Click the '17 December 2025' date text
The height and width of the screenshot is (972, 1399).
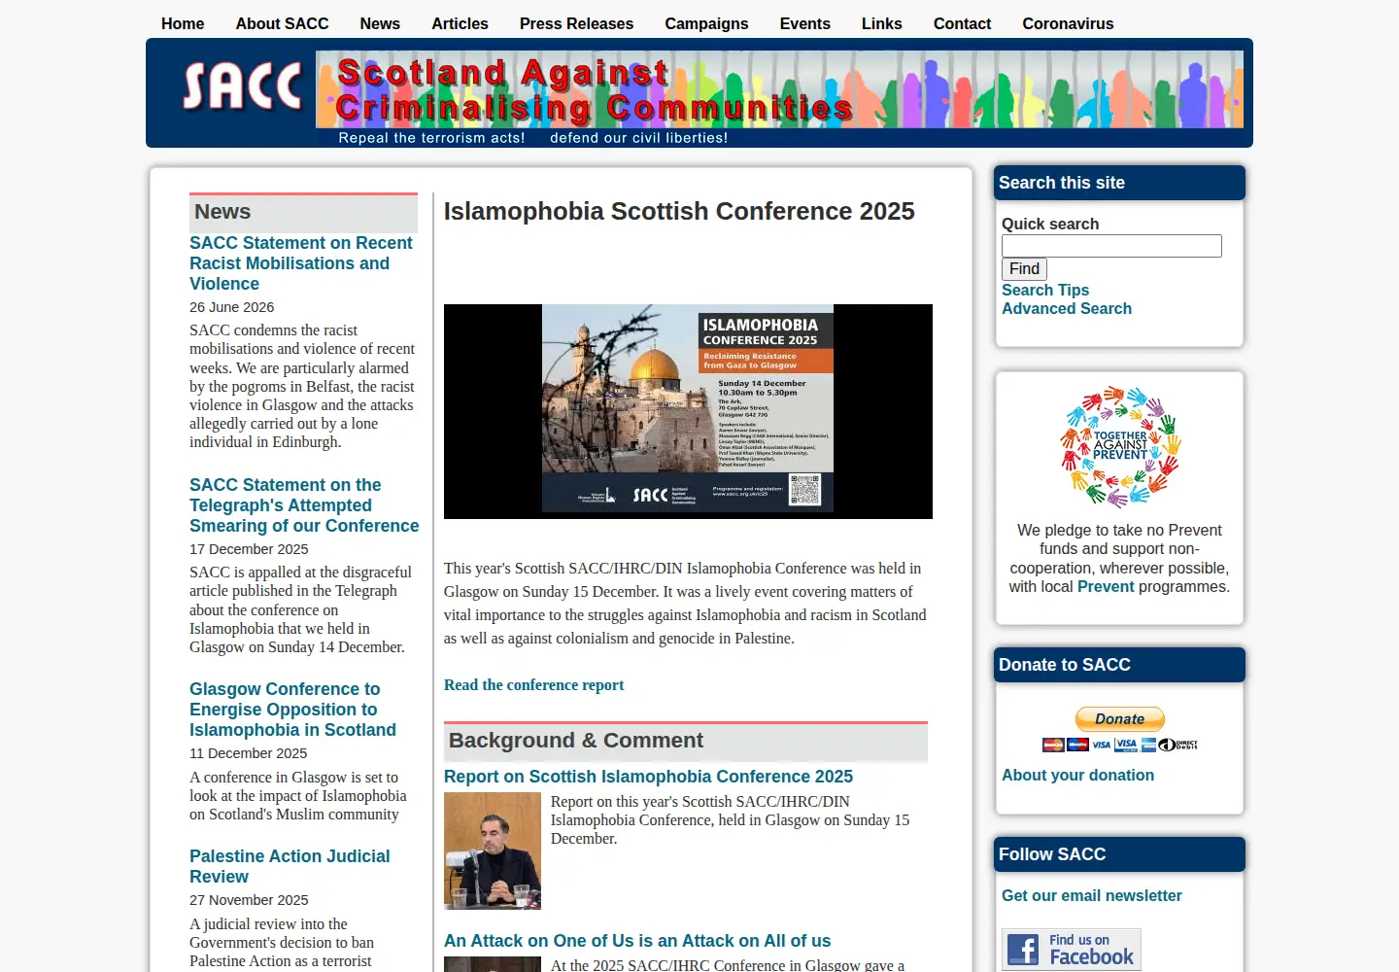pos(249,549)
